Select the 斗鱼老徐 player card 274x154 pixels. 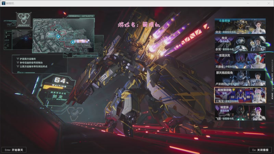point(240,26)
